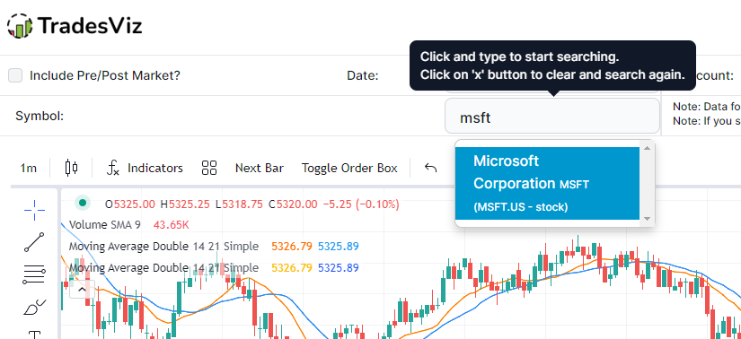Viewport: 741px width, 339px height.
Task: Select the crosshair cursor tool
Action: click(34, 211)
